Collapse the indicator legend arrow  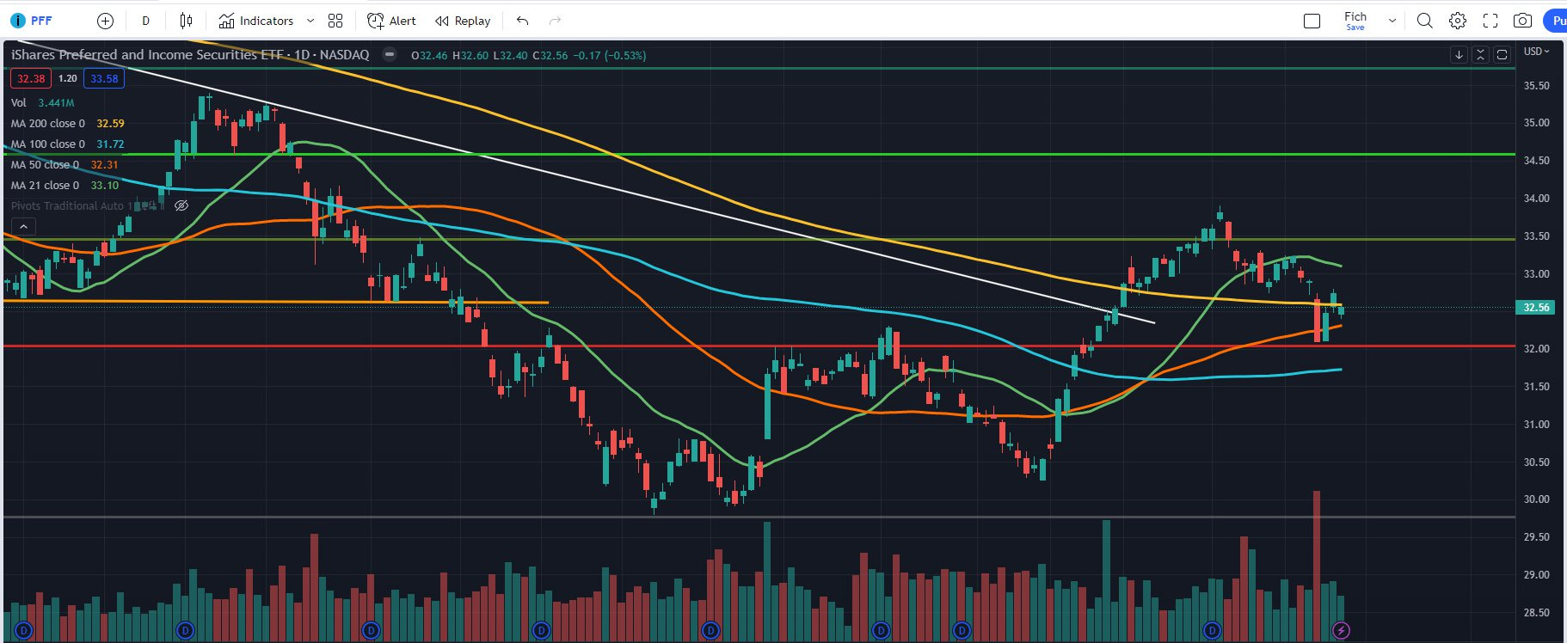24,227
